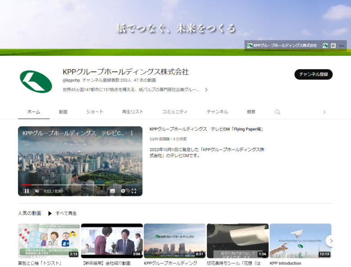Open the 薬包とじ機 トジスト video thumbnail
The height and width of the screenshot is (267, 351).
(x=49, y=241)
